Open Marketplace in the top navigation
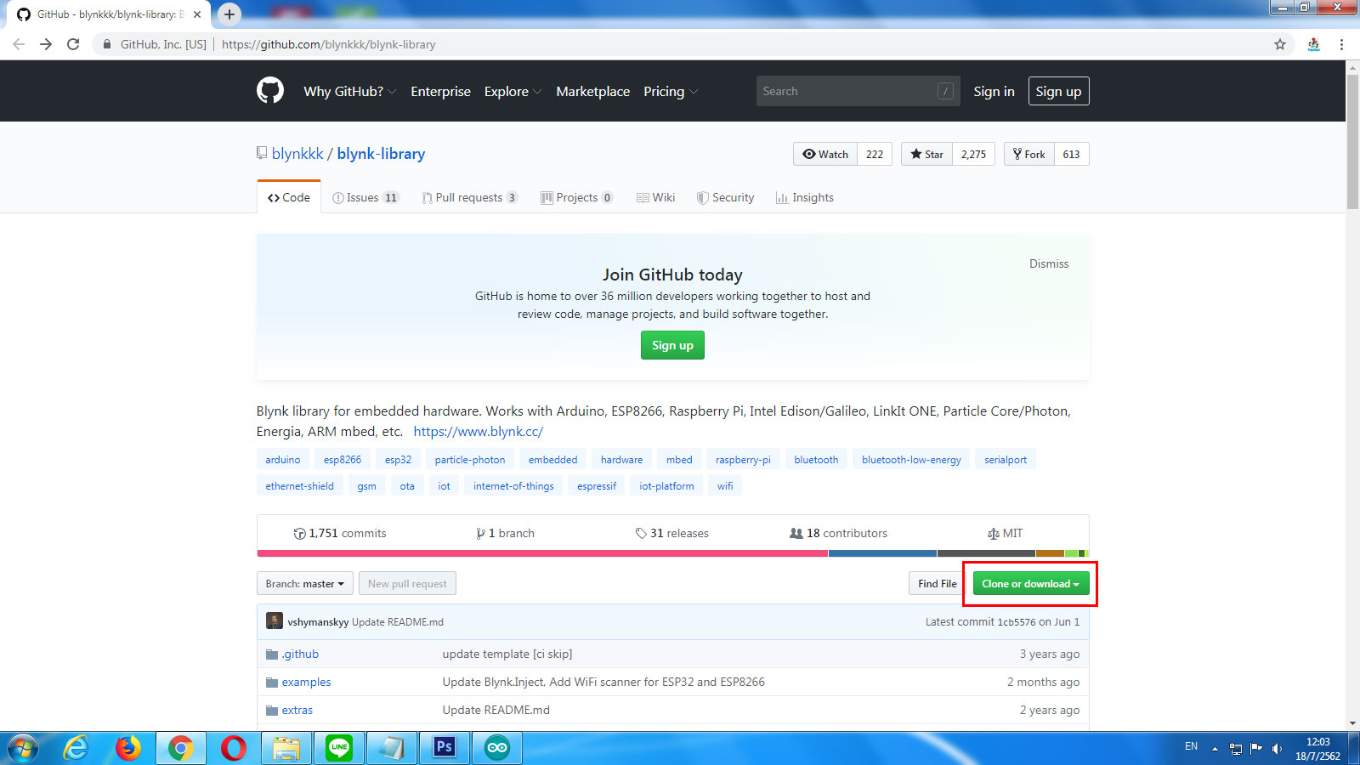Screen dimensions: 1360x765 (x=593, y=91)
